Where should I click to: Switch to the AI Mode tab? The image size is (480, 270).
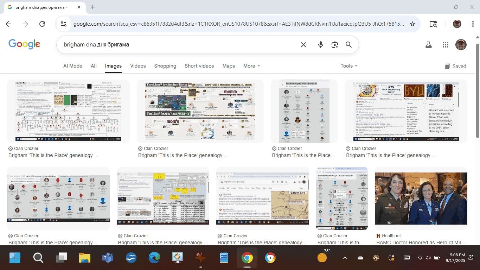click(73, 66)
